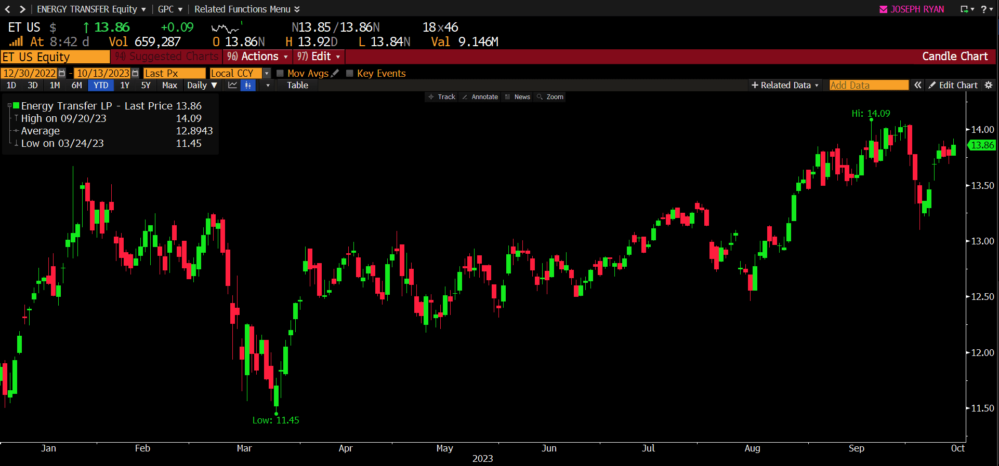Click the Low on 03/24/23 legend row

(111, 143)
